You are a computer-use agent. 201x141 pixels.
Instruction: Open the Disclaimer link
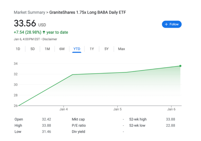click(x=50, y=39)
